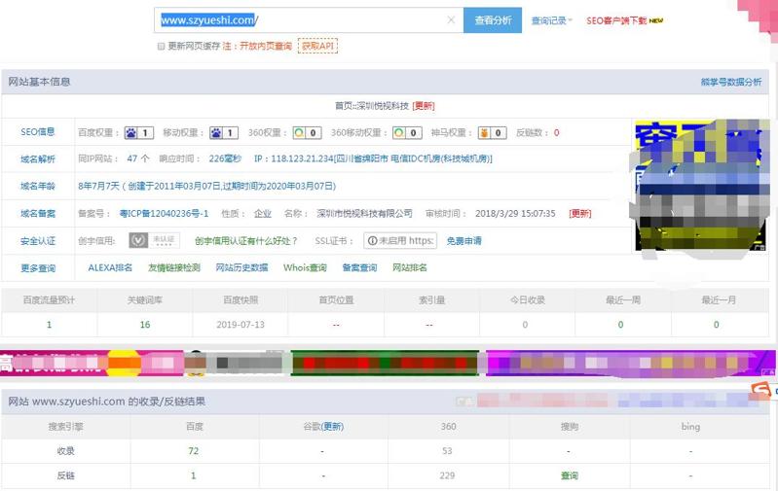The image size is (778, 491).
Task: Open 开放内页查询 note link
Action: coord(266,46)
